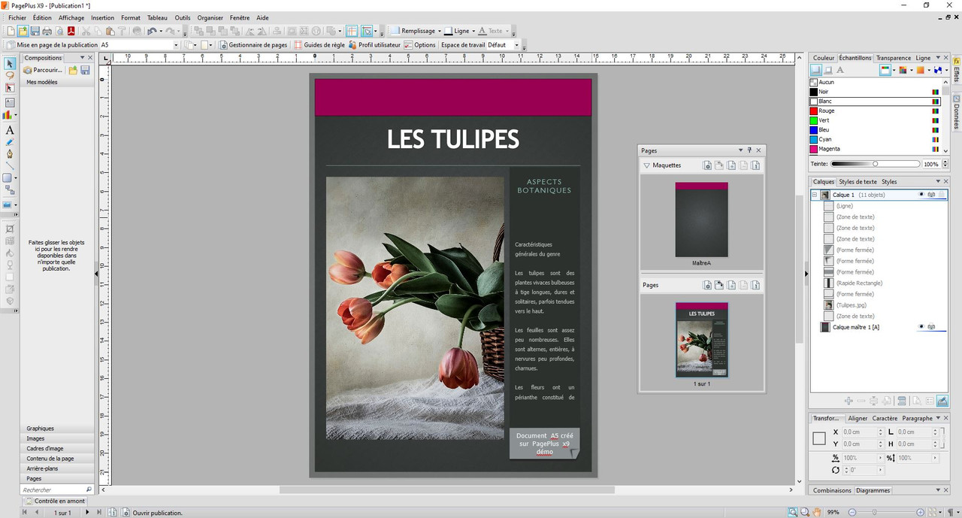Select the Pointer tool in left toolbar
The image size is (962, 518).
(x=10, y=64)
